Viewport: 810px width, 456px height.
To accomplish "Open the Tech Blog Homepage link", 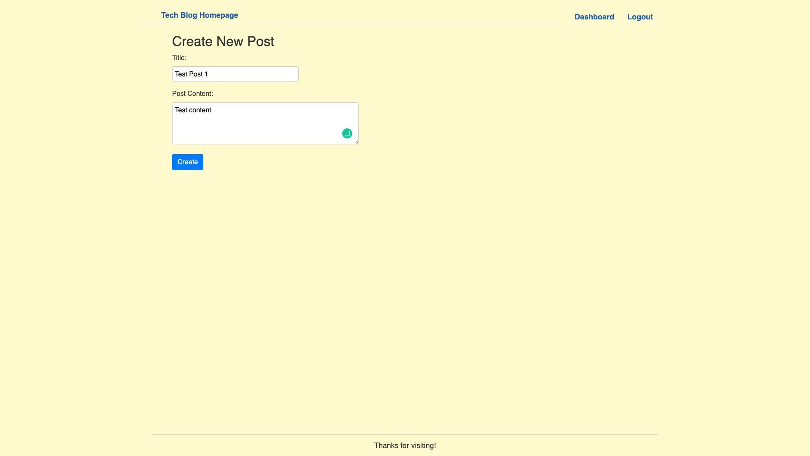I will point(199,15).
